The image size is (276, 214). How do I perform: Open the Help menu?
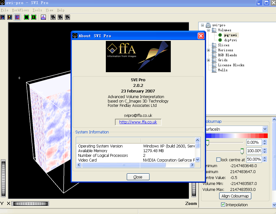(61, 10)
